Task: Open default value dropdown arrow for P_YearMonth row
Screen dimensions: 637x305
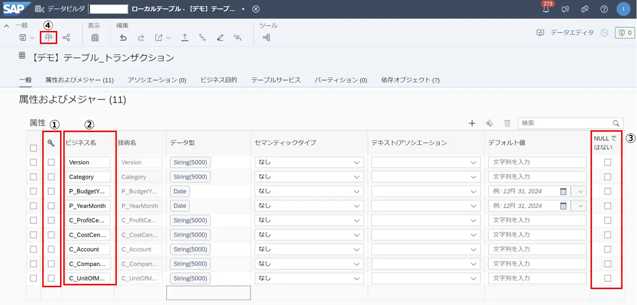Action: 579,206
